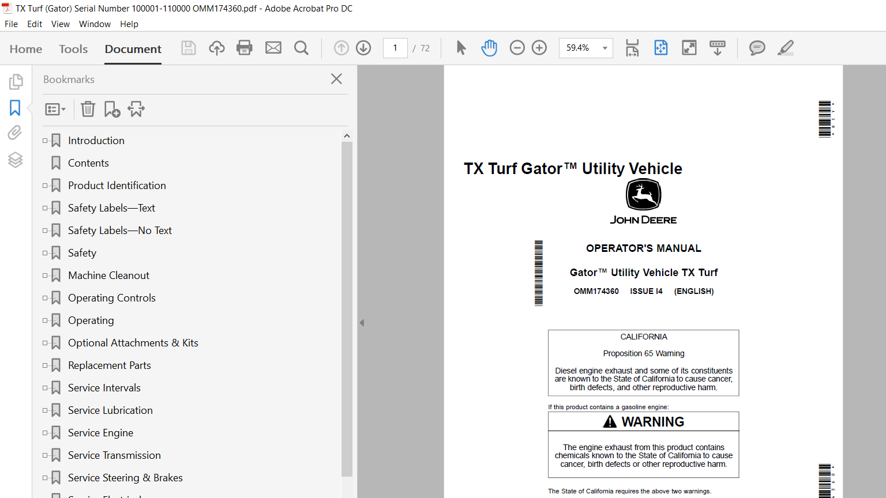
Task: Go to previous page arrow icon
Action: [x=341, y=48]
